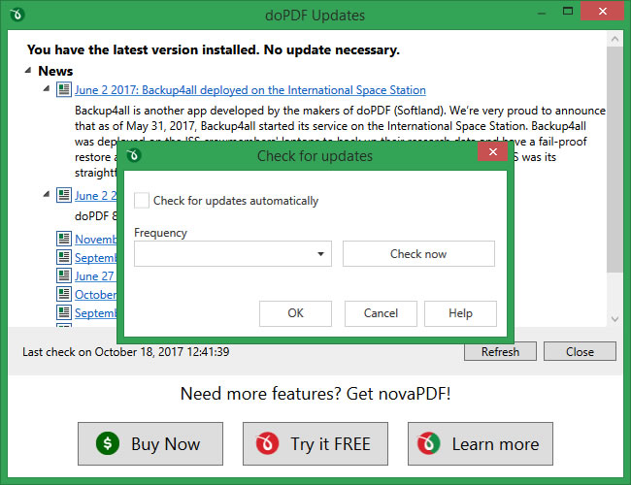This screenshot has height=485, width=631.
Task: Click the green dollar icon on Buy Now
Action: [x=108, y=443]
